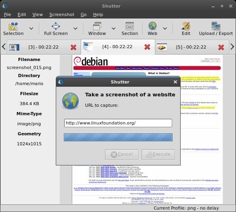This screenshot has height=212, width=236.
Task: Cancel the website screenshot dialog
Action: pyautogui.click(x=122, y=155)
